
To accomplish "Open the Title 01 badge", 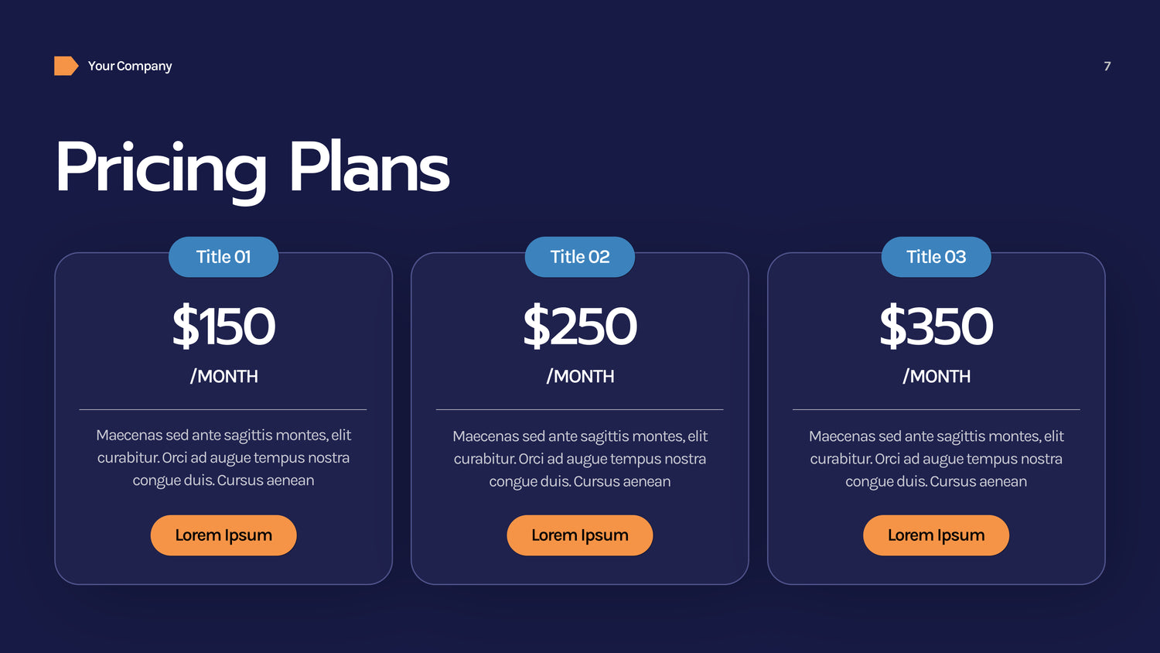I will coord(223,257).
